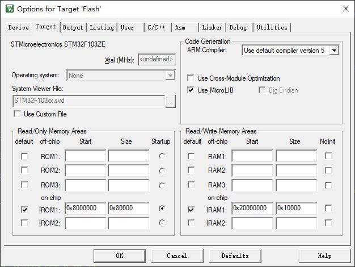Close the Options for Target dialog
Image resolution: width=355 pixels, height=267 pixels.
click(346, 9)
